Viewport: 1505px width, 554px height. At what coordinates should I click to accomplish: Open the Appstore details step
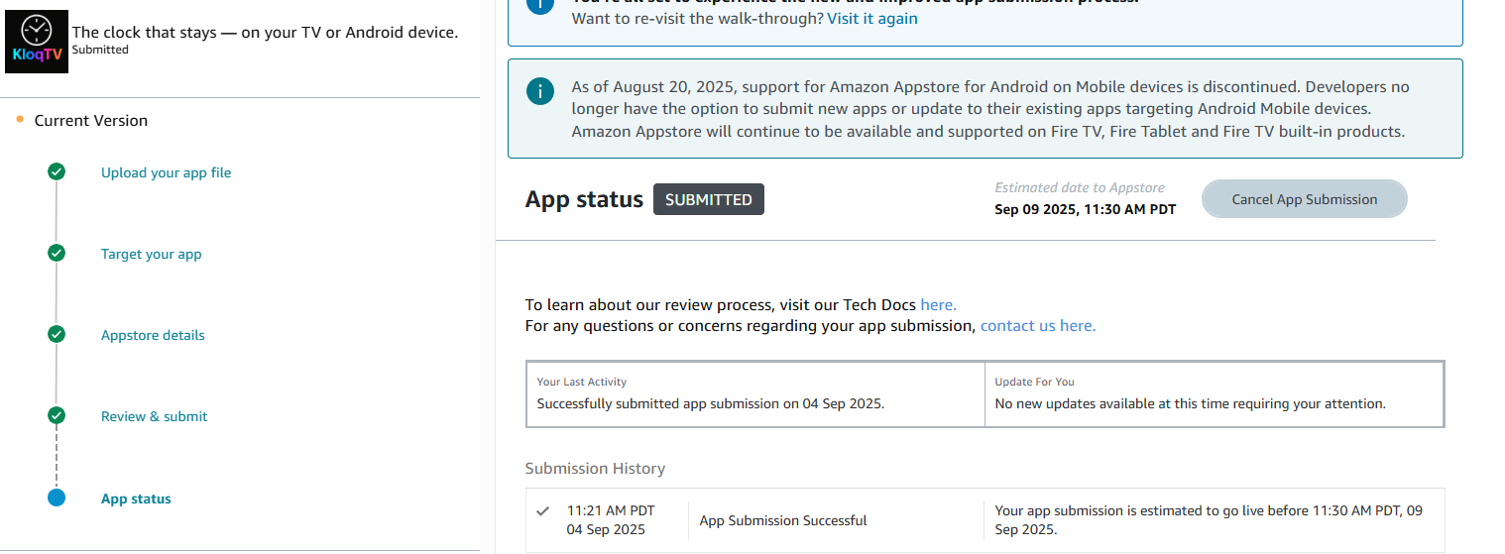point(153,335)
